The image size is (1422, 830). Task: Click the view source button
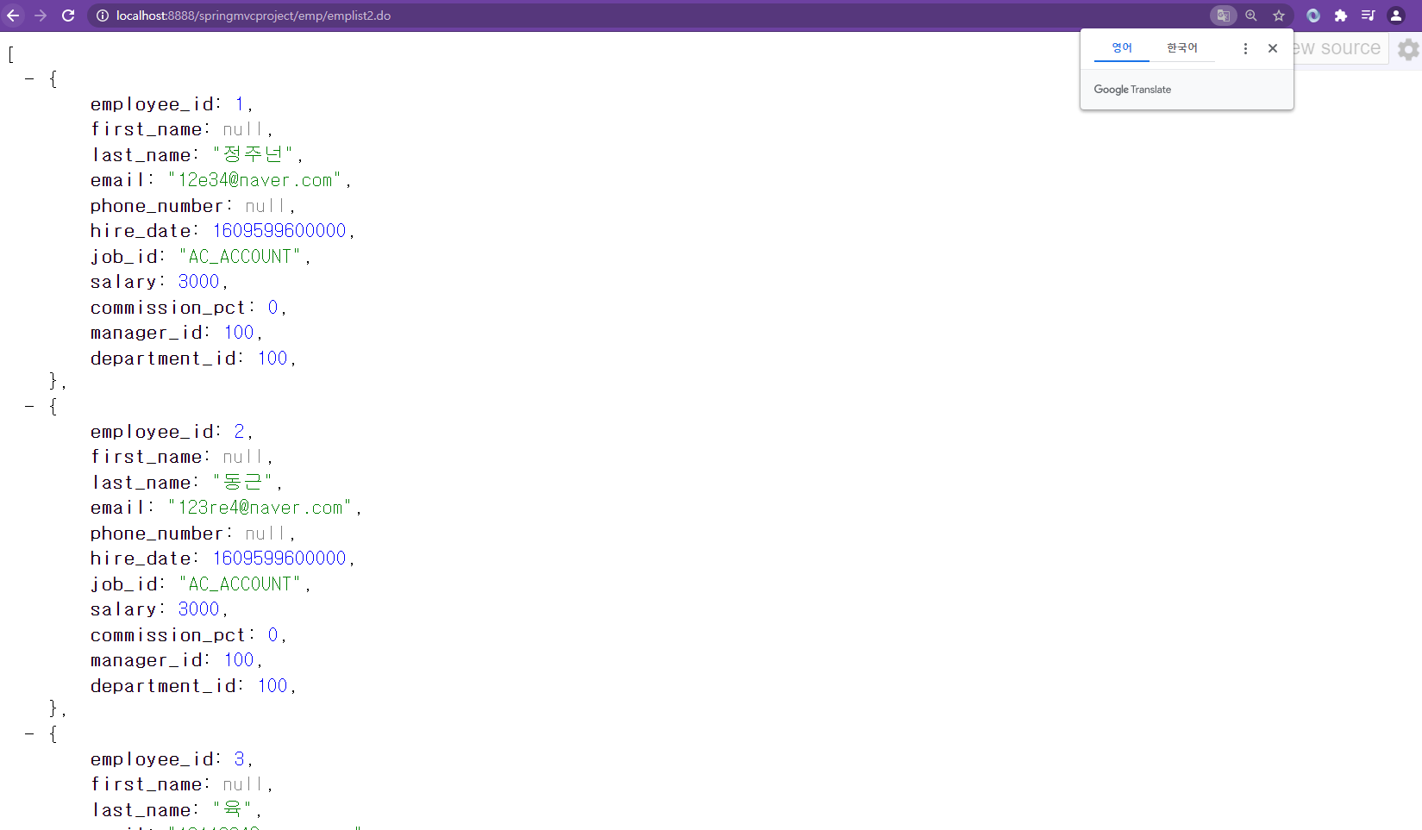(1341, 48)
